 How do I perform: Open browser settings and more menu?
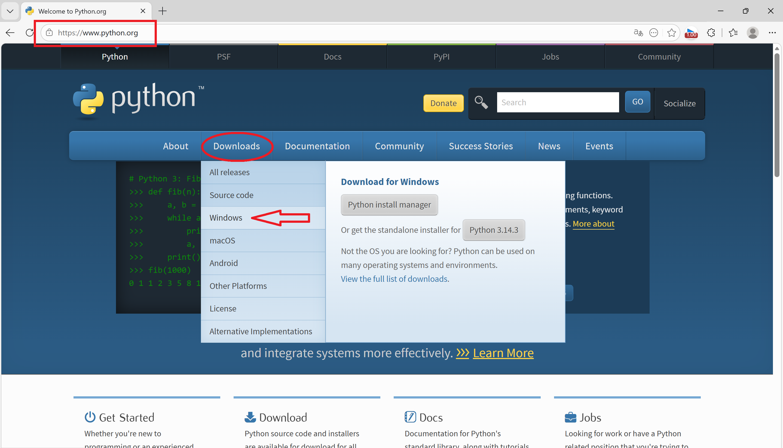(x=772, y=33)
